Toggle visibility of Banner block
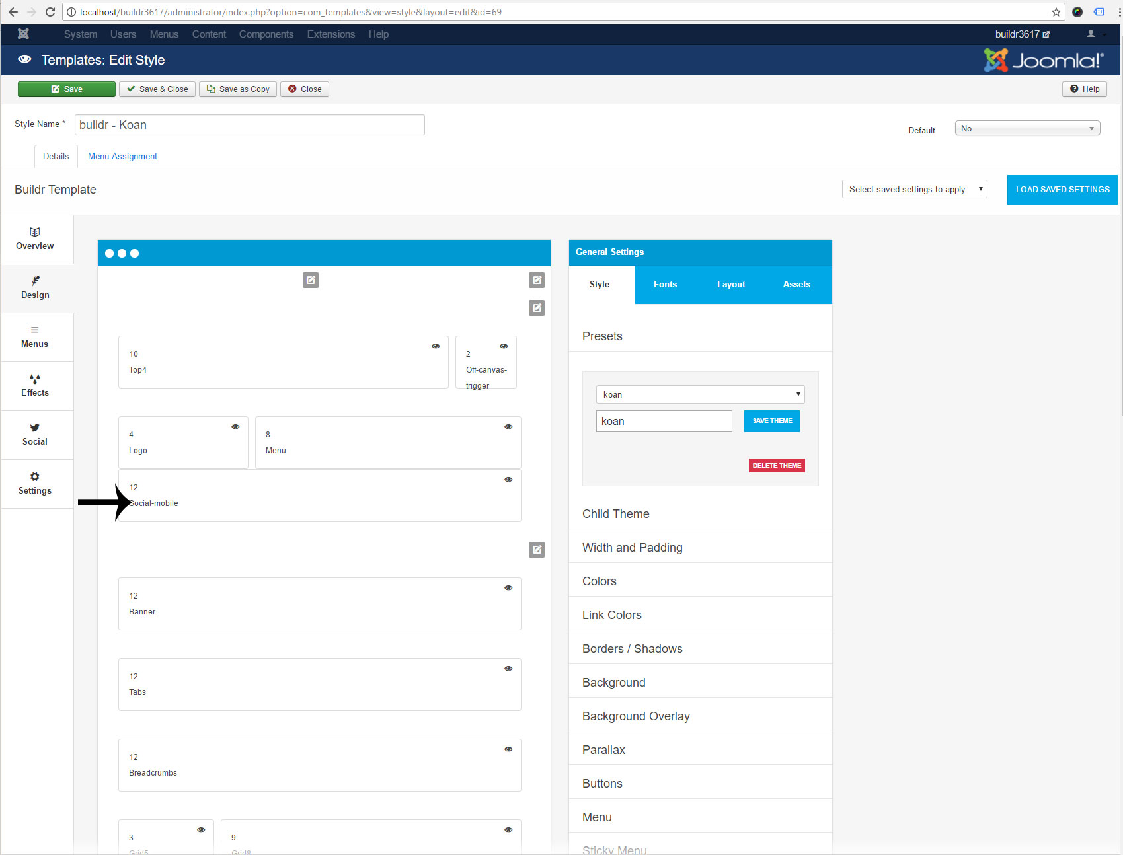The width and height of the screenshot is (1123, 855). [x=508, y=588]
